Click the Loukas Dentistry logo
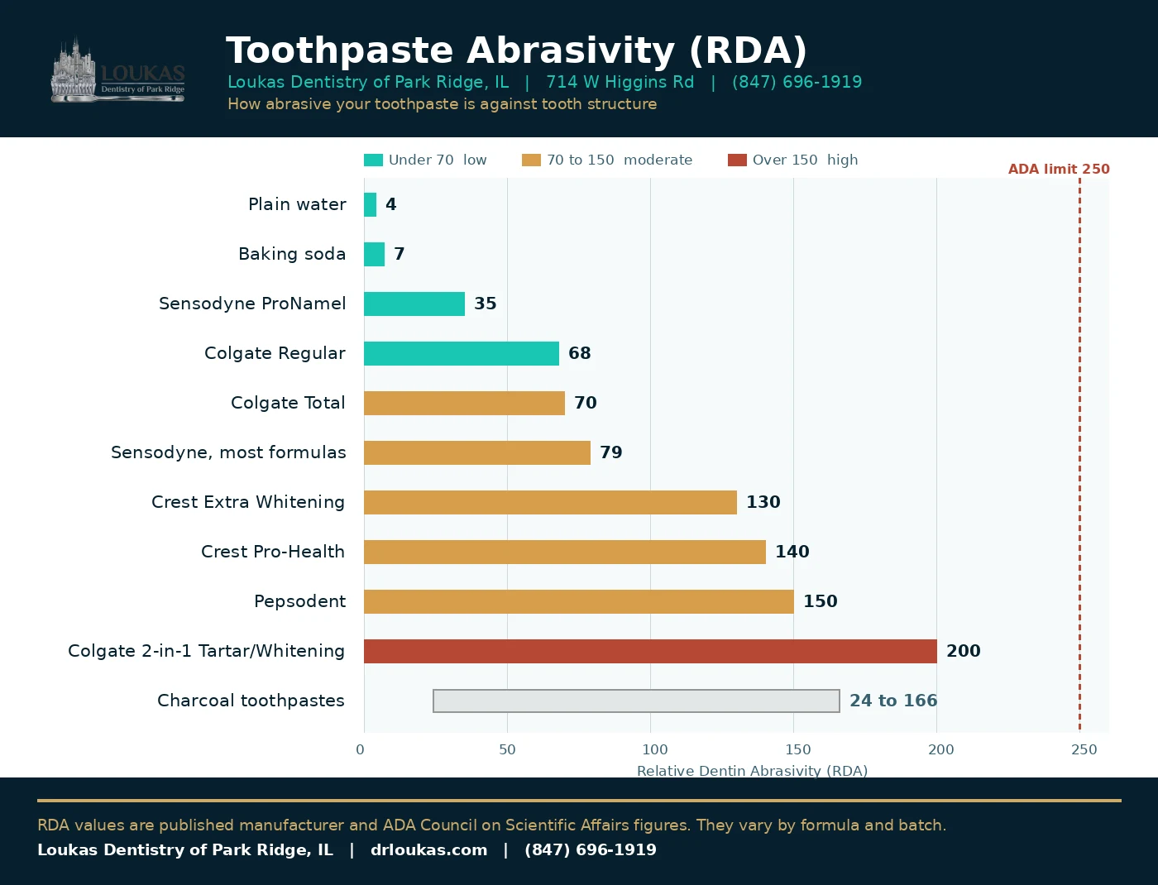Screen dimensions: 1158x885 click(x=117, y=70)
